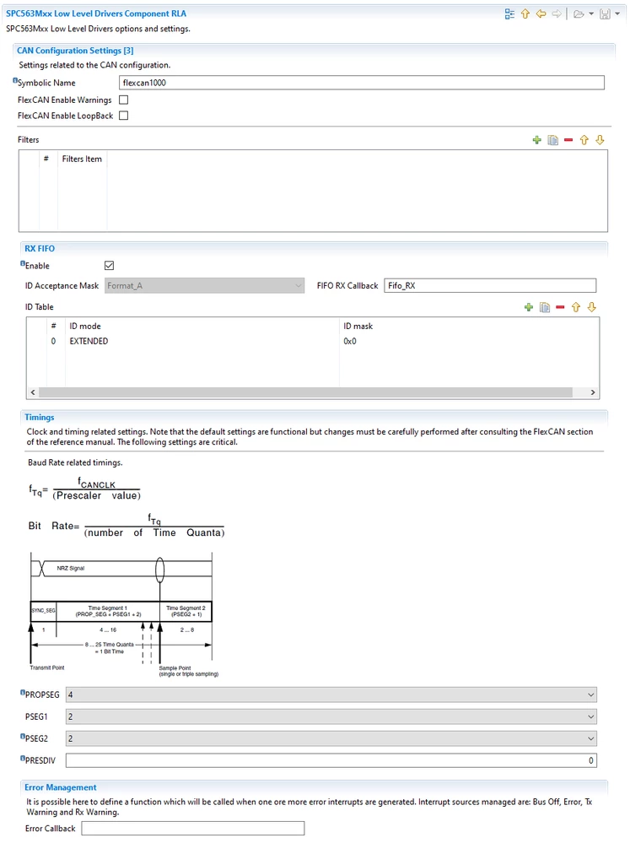Select the EXTENDED ID mode cell
Image resolution: width=630 pixels, height=843 pixels.
(x=89, y=342)
